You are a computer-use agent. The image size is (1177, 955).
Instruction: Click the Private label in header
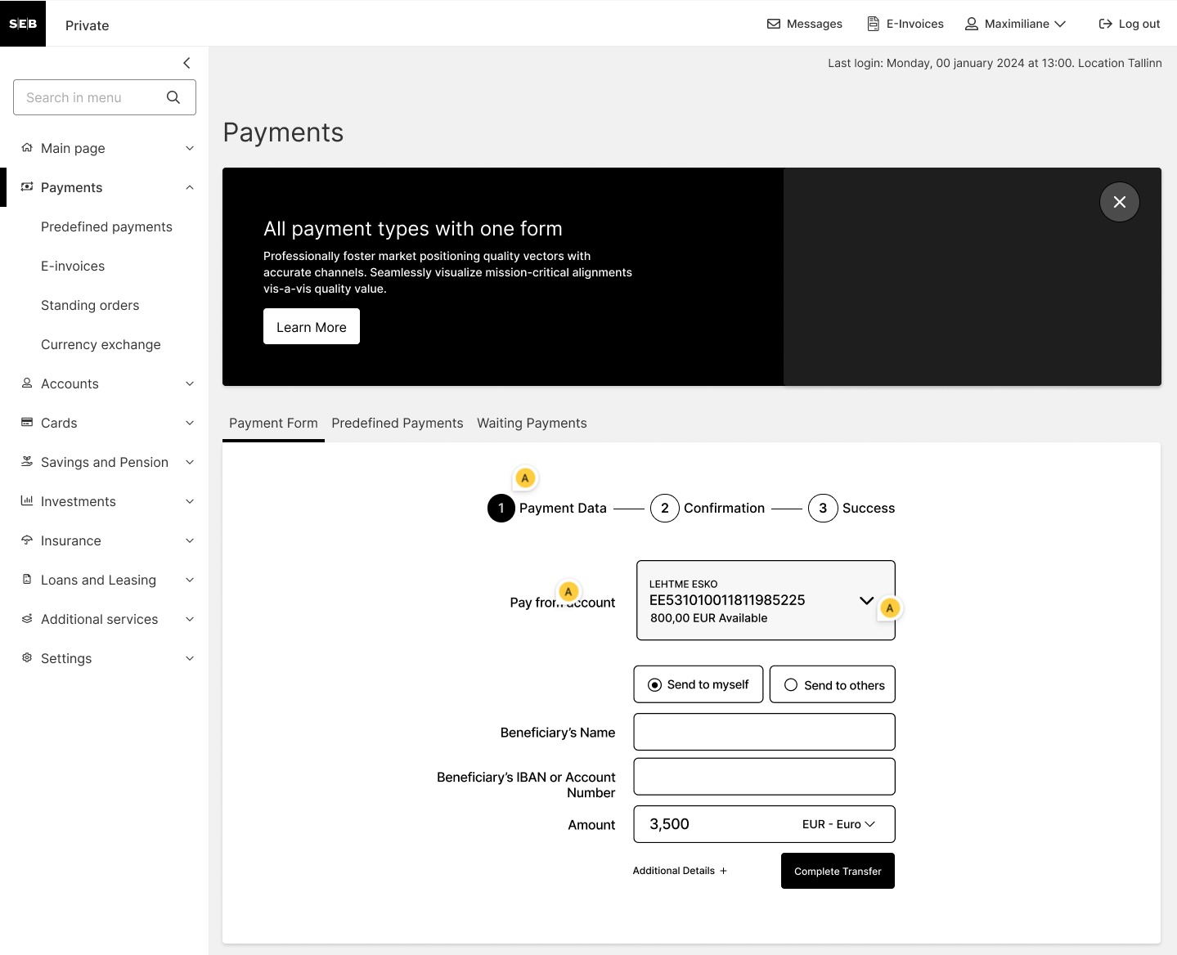(88, 25)
